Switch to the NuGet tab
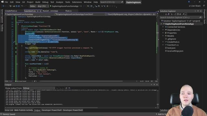The height and width of the screenshot is (116, 207). pos(50,11)
